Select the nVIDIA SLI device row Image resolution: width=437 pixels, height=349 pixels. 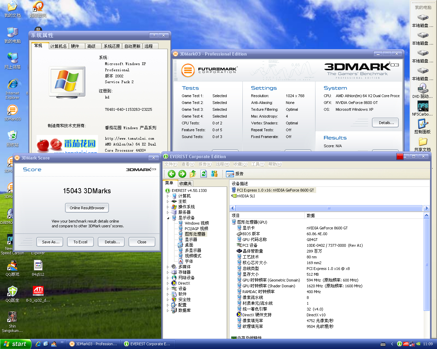coord(243,196)
